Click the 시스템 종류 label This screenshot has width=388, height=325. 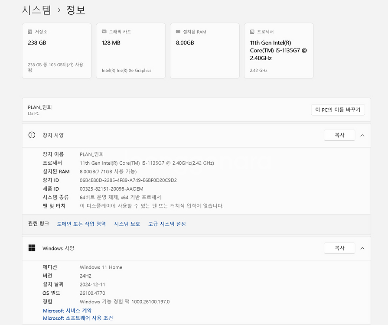(55, 197)
